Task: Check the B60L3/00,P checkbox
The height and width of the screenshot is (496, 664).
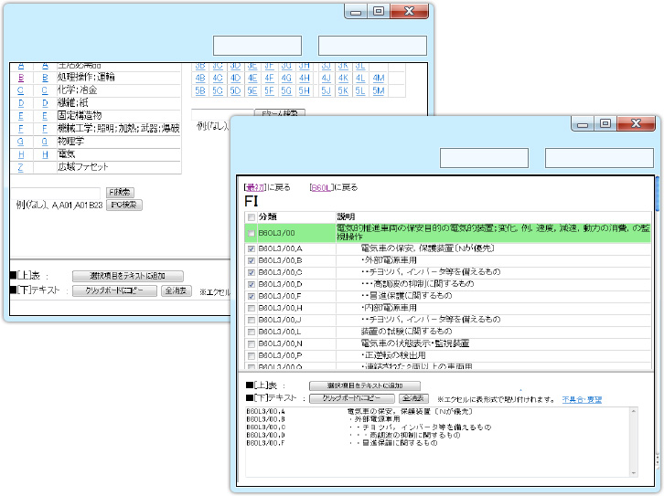Action: 252,355
